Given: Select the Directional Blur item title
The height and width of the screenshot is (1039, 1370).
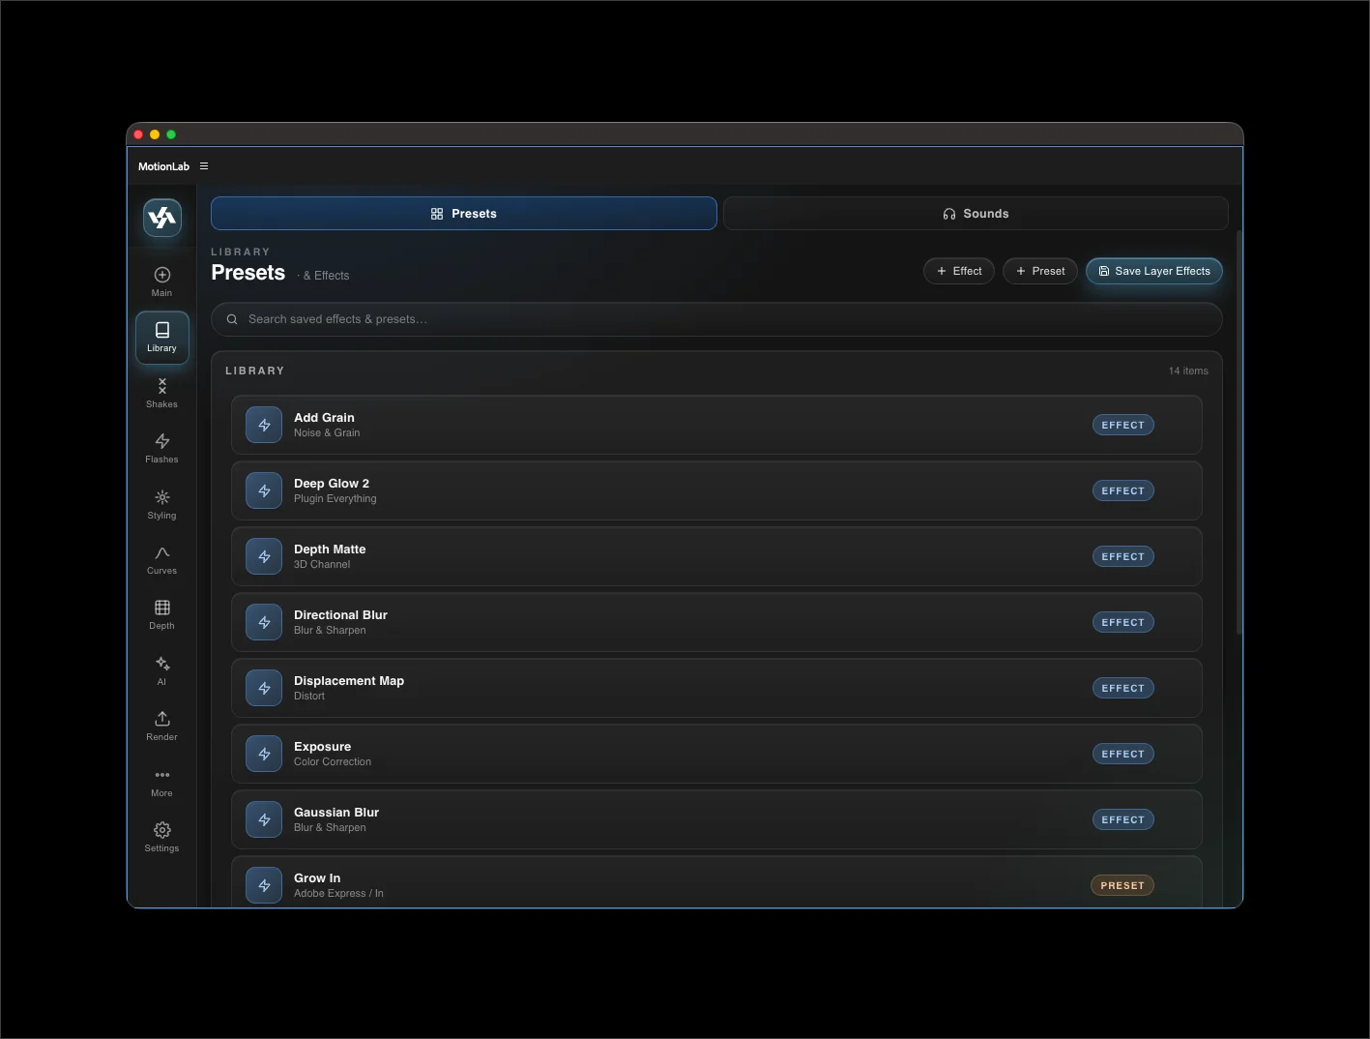Looking at the screenshot, I should point(340,615).
